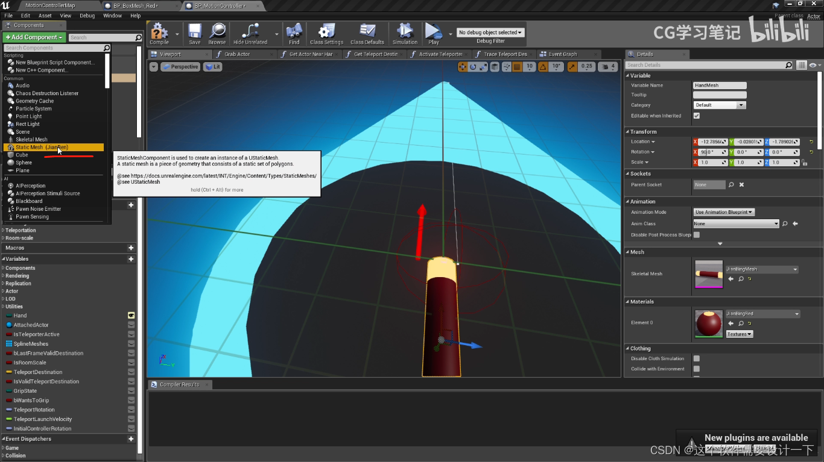Open Activate Teleporter tab
The height and width of the screenshot is (462, 824).
pyautogui.click(x=440, y=54)
